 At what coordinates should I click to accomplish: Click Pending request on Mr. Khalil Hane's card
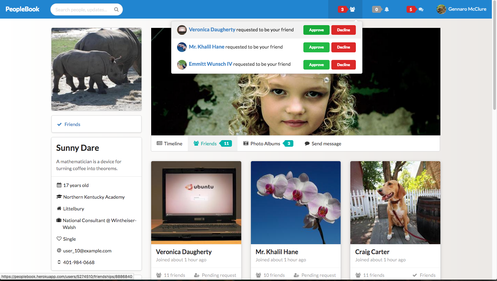(x=315, y=275)
